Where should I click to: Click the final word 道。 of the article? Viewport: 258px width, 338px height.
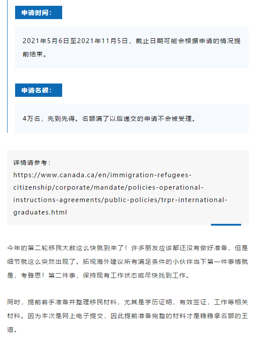pos(12,330)
